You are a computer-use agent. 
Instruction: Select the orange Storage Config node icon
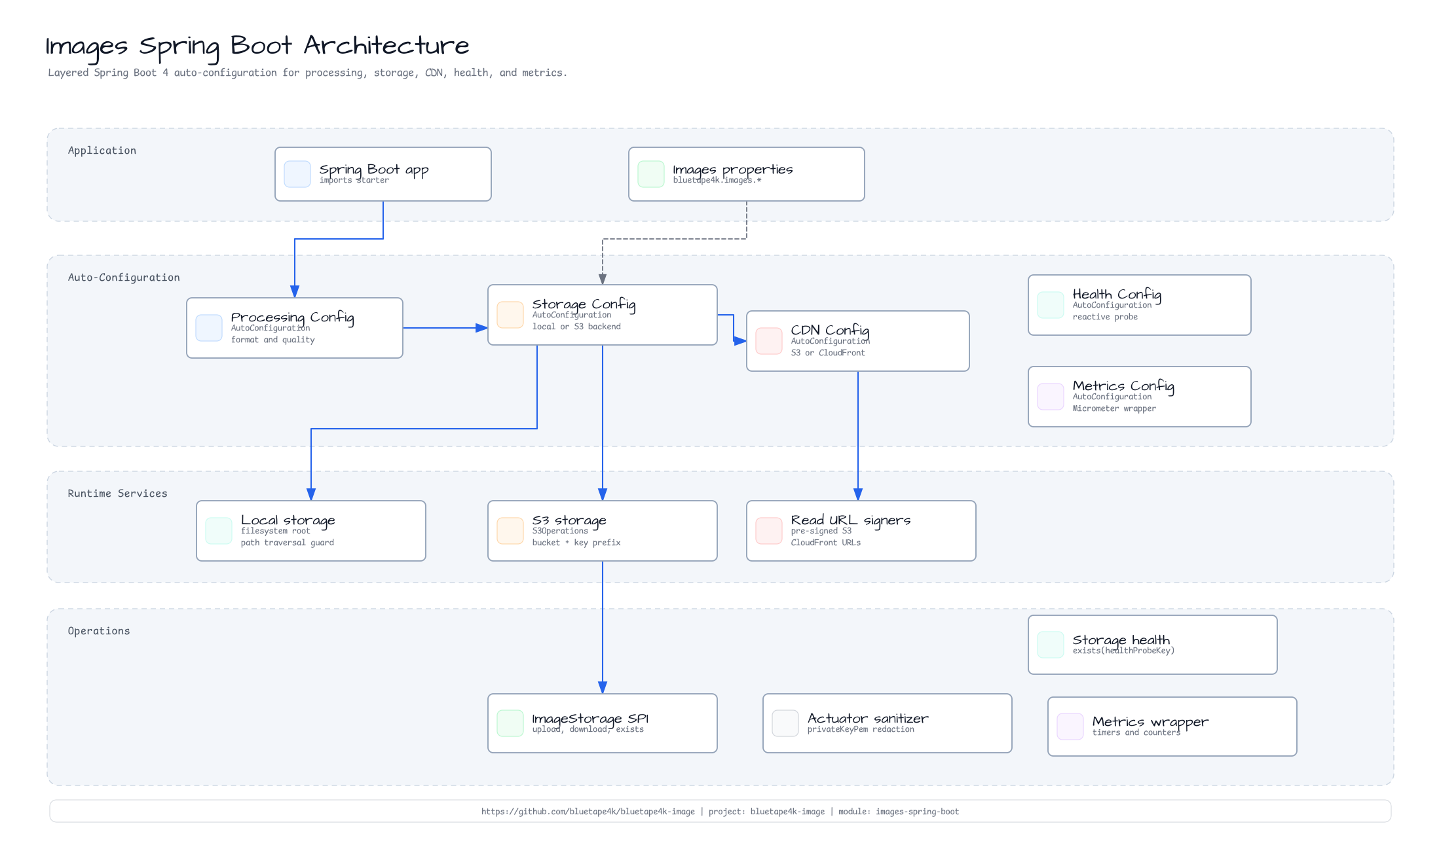pyautogui.click(x=510, y=315)
